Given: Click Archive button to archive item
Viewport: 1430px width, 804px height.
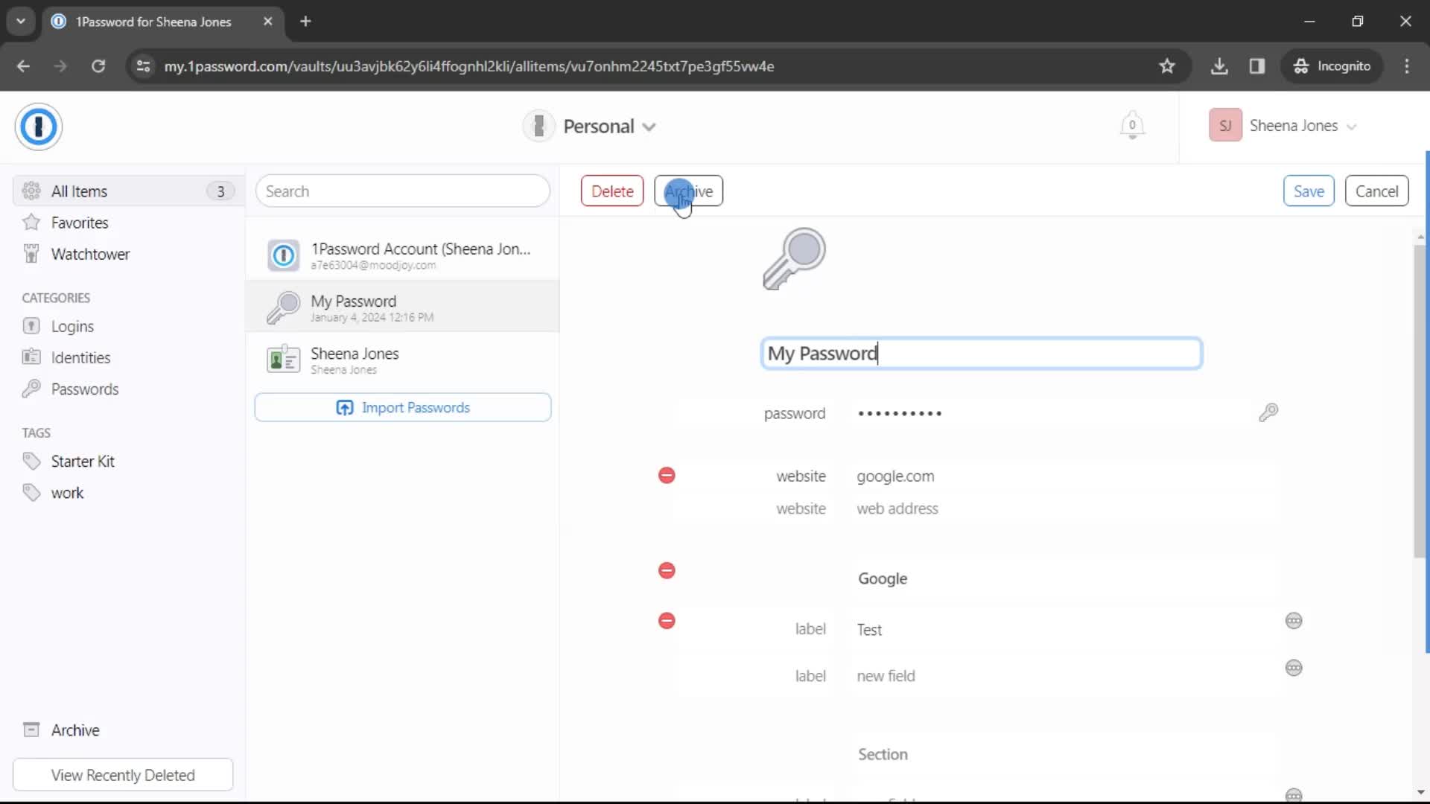Looking at the screenshot, I should 688,191.
